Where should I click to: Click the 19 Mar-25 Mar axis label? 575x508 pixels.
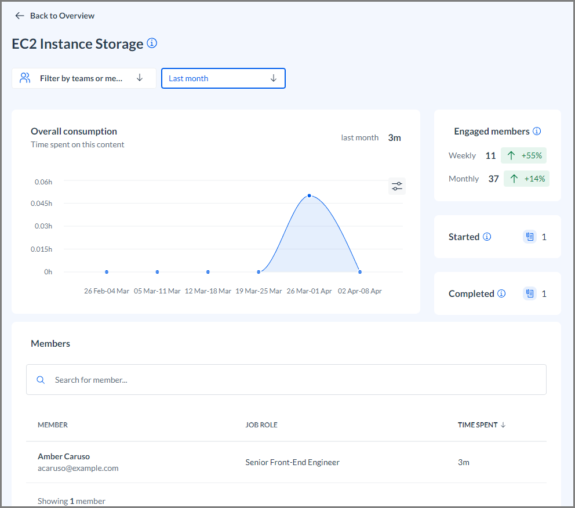point(259,291)
